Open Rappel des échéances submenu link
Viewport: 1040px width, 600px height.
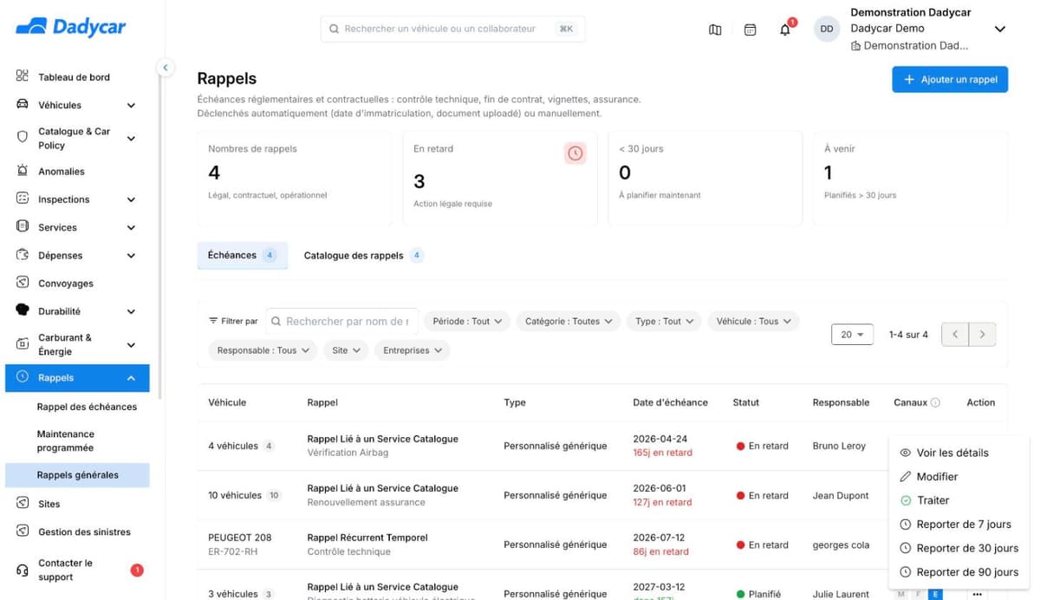click(x=87, y=407)
